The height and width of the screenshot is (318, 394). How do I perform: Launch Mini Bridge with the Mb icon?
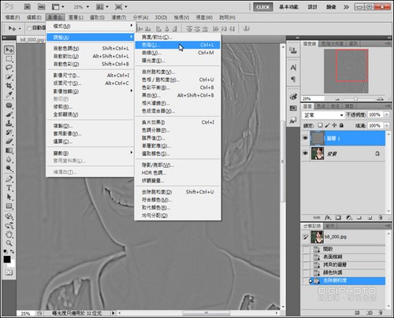(42, 6)
